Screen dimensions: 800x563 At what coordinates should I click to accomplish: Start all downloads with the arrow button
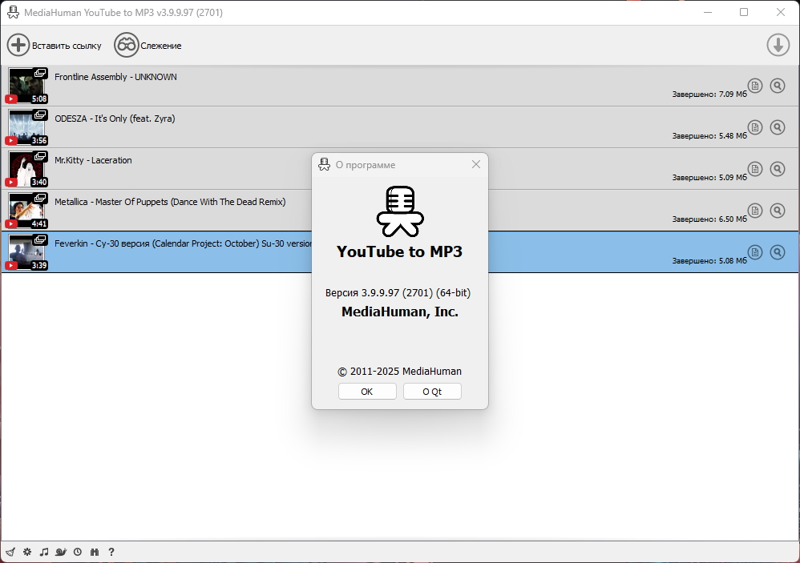point(778,45)
